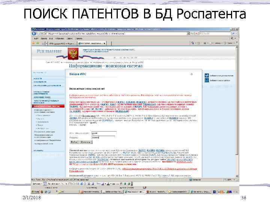Open the Контакты sidebar link

(x=38, y=151)
